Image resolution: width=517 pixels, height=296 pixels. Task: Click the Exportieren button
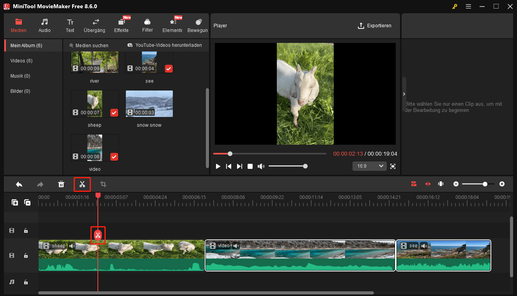point(375,26)
